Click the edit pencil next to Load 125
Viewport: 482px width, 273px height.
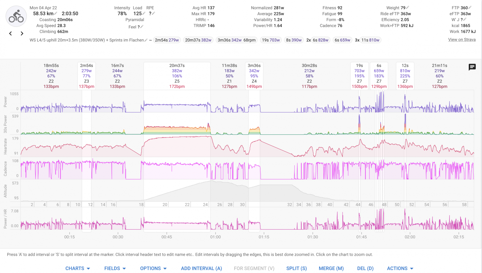(144, 14)
